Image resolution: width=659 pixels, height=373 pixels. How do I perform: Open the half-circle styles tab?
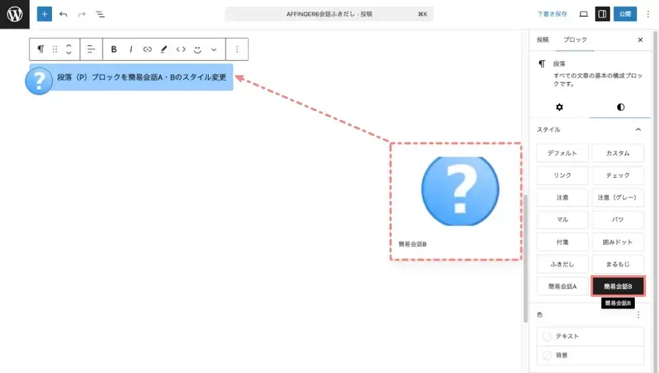pyautogui.click(x=620, y=107)
